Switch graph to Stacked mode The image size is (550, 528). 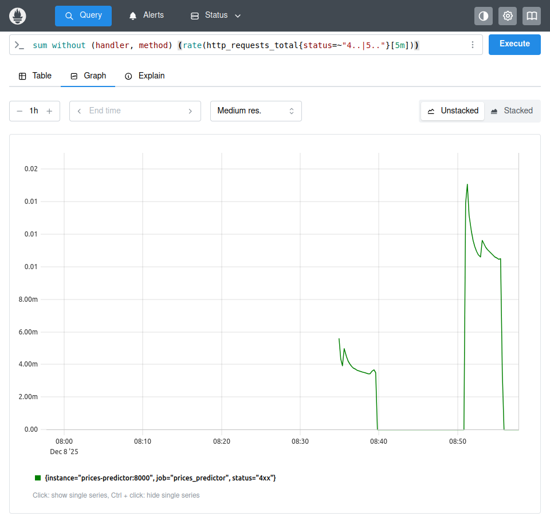512,111
